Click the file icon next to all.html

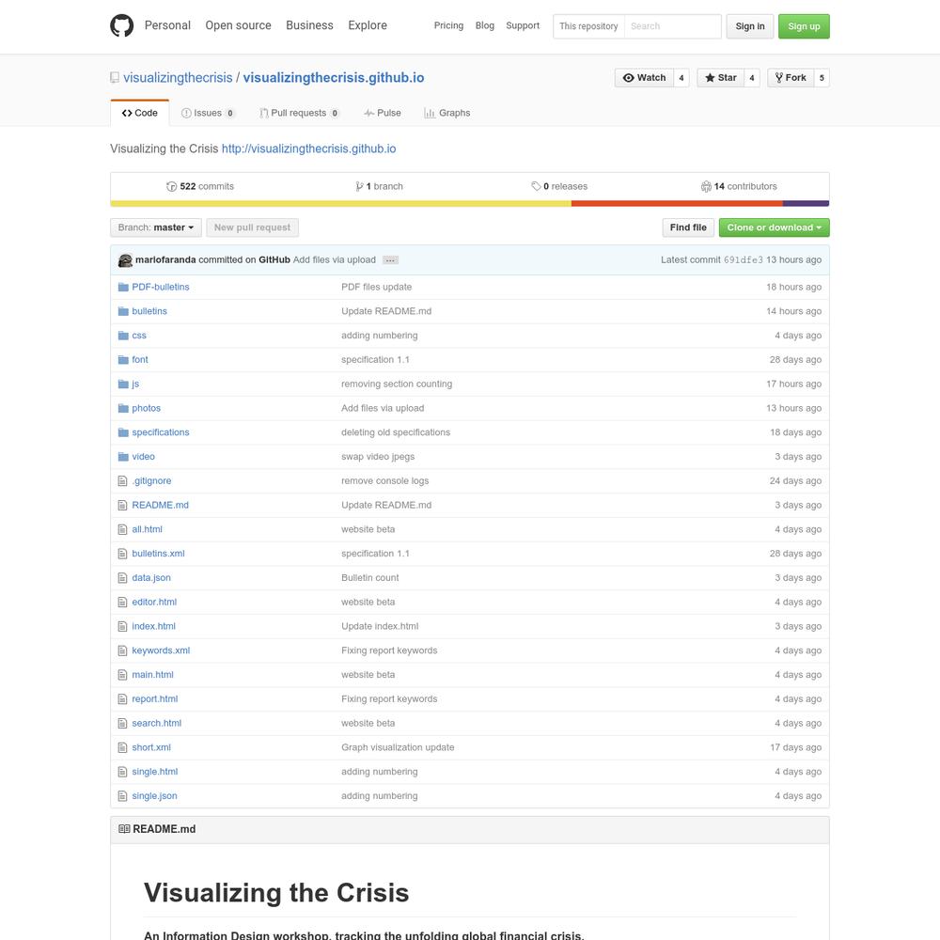(x=123, y=529)
